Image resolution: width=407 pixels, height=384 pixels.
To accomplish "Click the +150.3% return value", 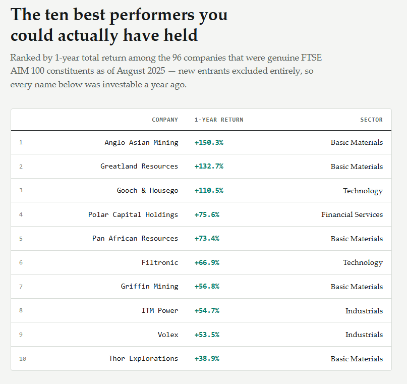I will click(209, 142).
